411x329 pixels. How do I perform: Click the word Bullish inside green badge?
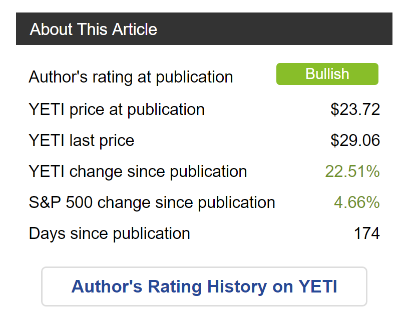point(327,74)
